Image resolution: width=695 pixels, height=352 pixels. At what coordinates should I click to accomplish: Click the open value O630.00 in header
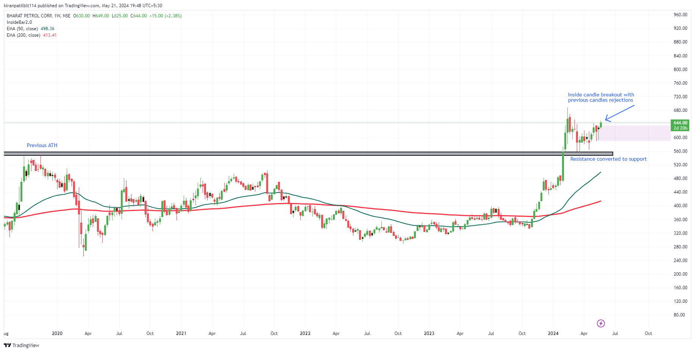81,16
